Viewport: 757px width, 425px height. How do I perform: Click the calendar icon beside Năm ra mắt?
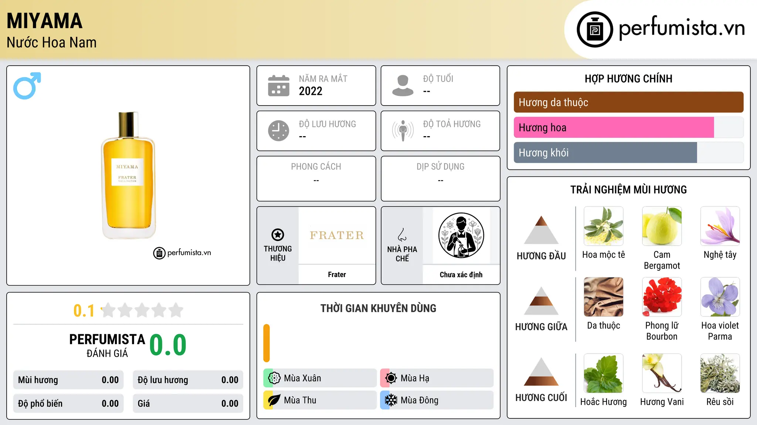click(x=279, y=86)
